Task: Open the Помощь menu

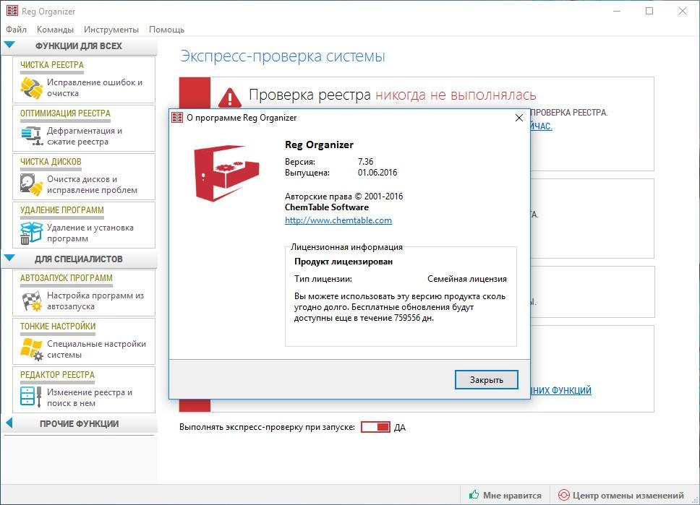Action: (x=166, y=30)
